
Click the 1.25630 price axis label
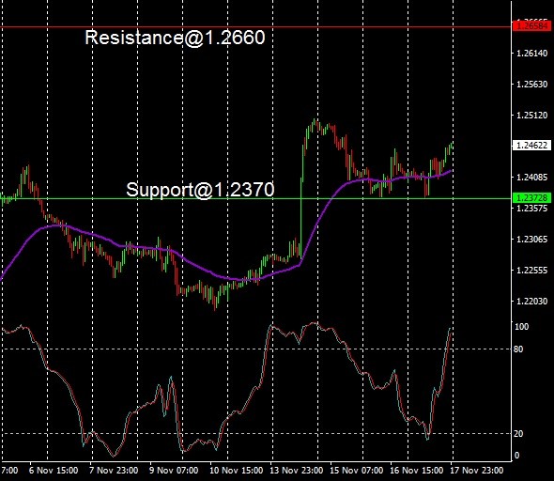click(x=531, y=85)
